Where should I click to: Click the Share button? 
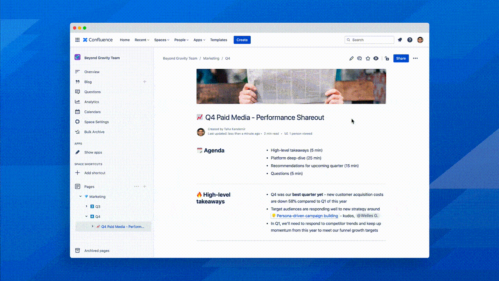pyautogui.click(x=401, y=59)
